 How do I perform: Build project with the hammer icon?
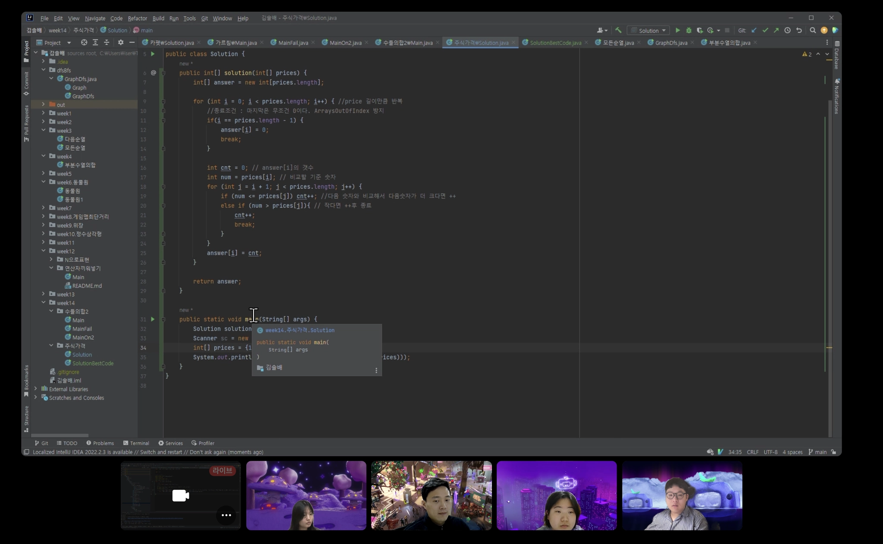click(618, 31)
